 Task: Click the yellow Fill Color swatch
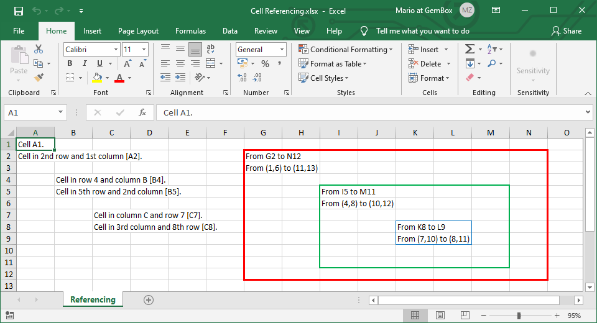coord(97,78)
